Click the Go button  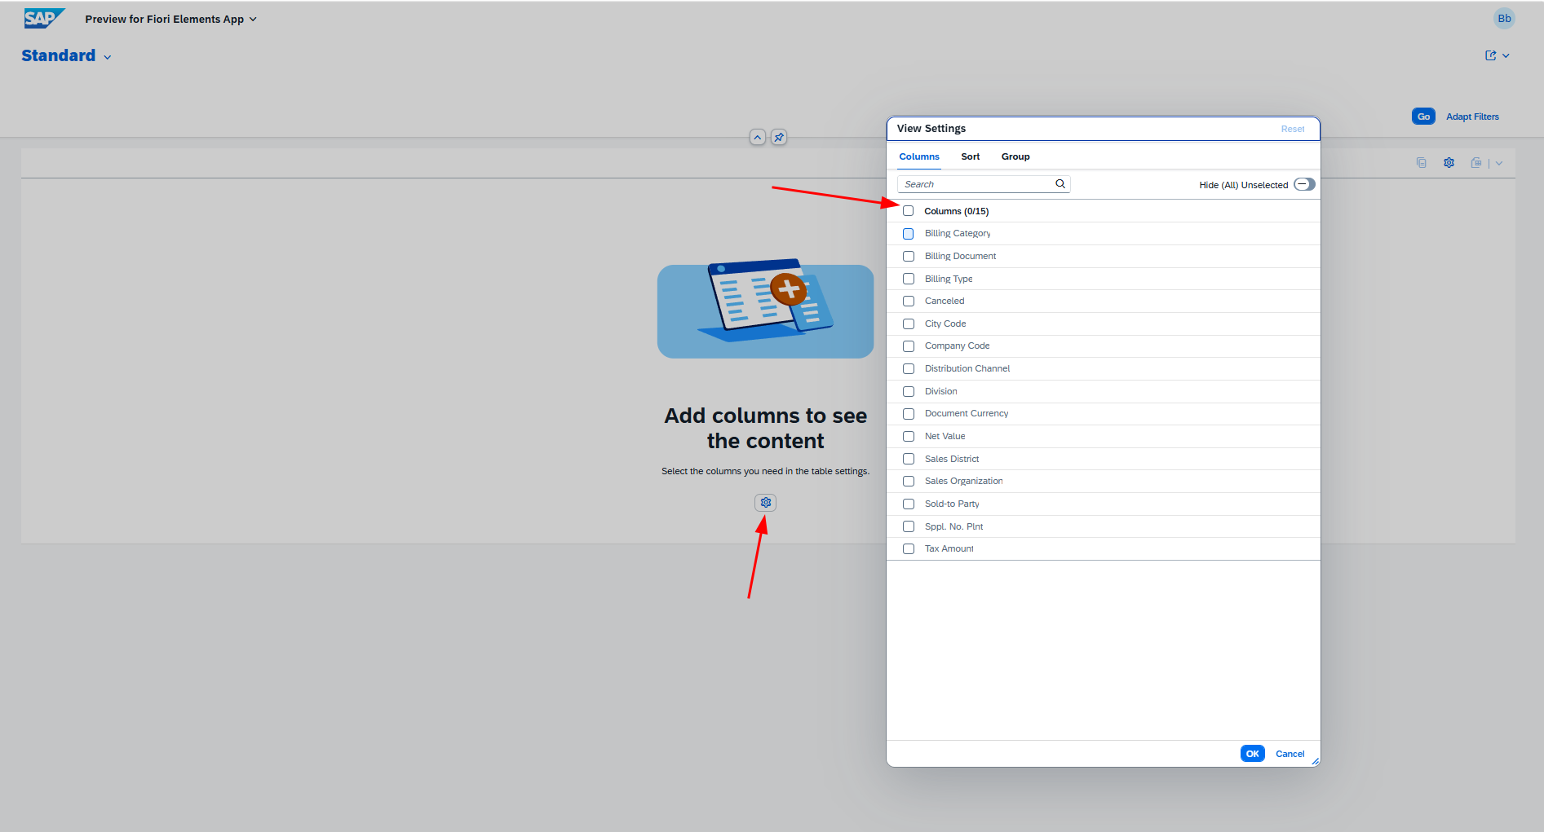coord(1423,117)
